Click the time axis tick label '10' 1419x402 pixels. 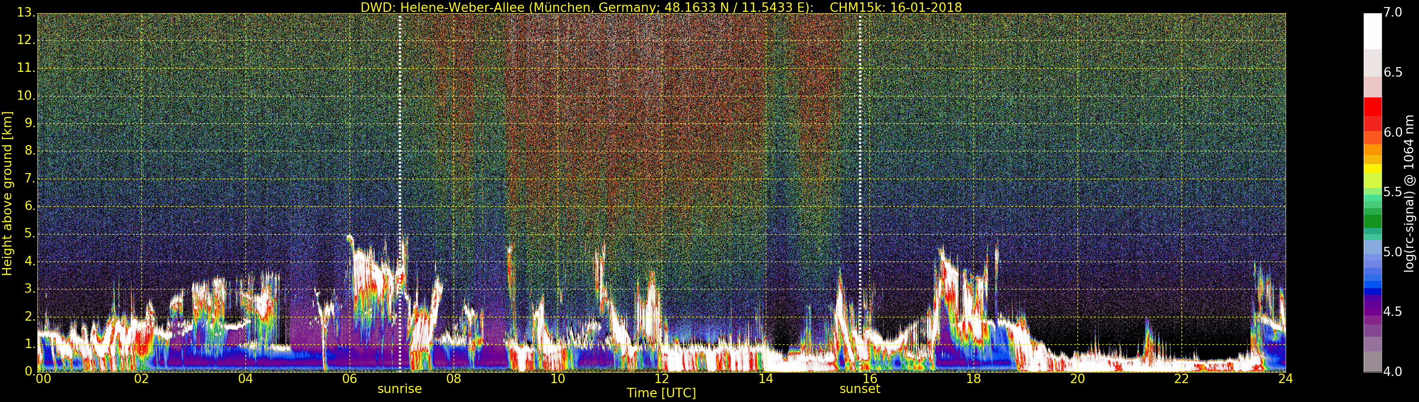pos(558,379)
